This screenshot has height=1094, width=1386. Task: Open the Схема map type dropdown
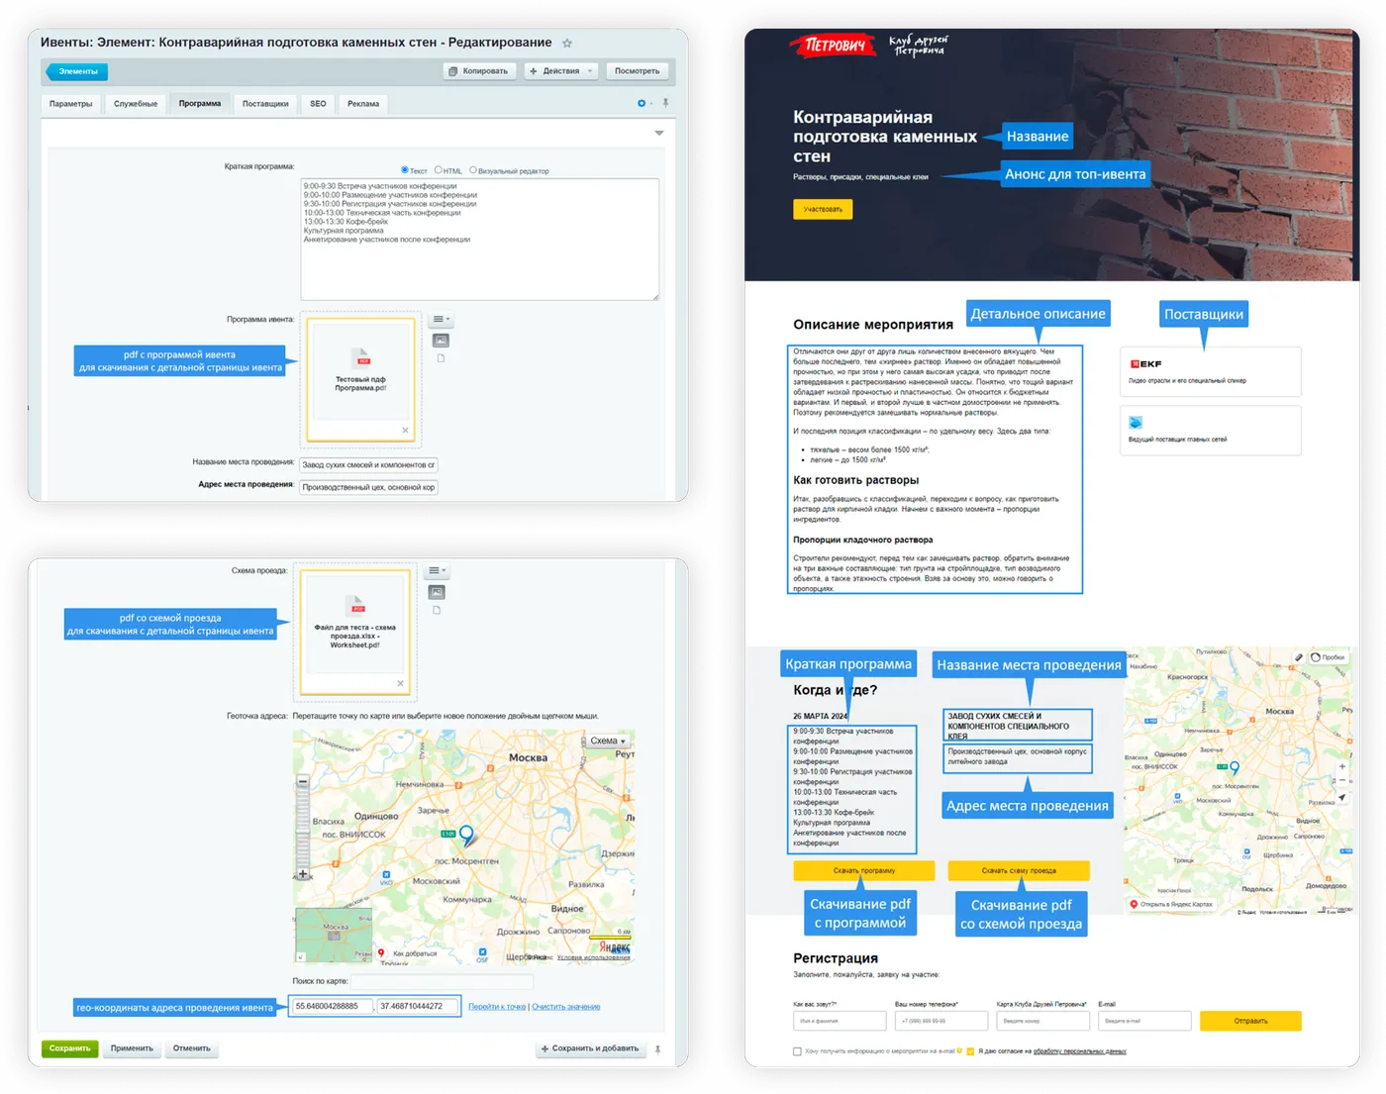(x=607, y=741)
